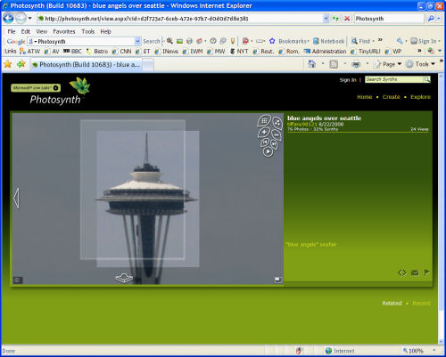
Task: Click the small icon at the viewer's bottom-left
Action: [x=18, y=280]
